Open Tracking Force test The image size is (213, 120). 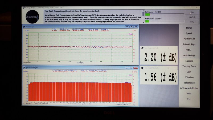189,66
